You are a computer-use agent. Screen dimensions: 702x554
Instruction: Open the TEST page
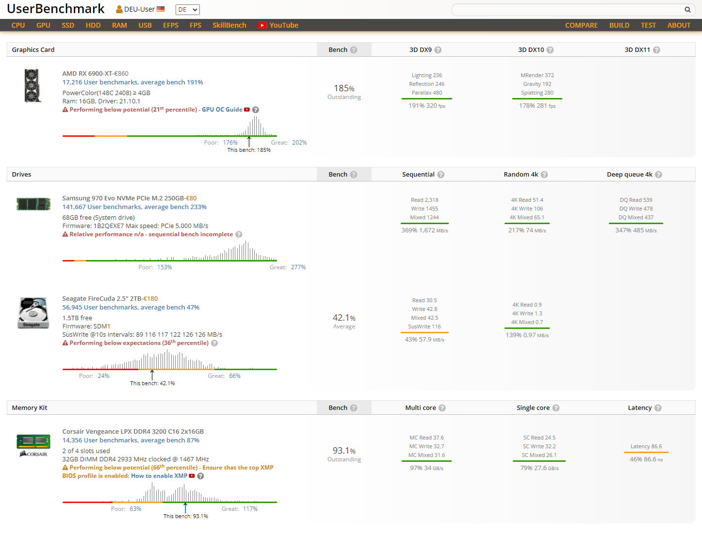pos(648,25)
